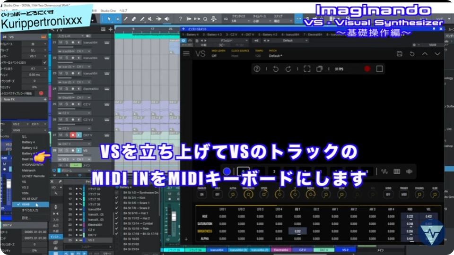Image resolution: width=454 pixels, height=255 pixels.
Task: Click the VS ALPHA knob
Action: 233,195
